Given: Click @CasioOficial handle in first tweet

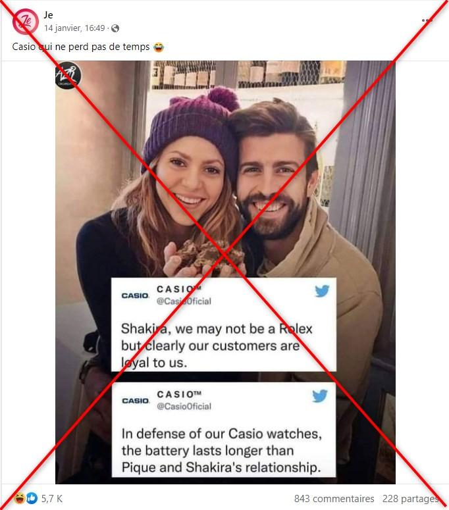Looking at the screenshot, I should (x=184, y=301).
